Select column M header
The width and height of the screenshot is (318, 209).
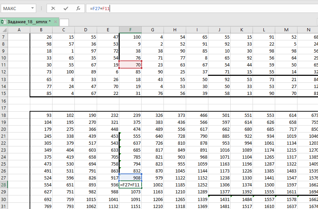(x=286, y=30)
